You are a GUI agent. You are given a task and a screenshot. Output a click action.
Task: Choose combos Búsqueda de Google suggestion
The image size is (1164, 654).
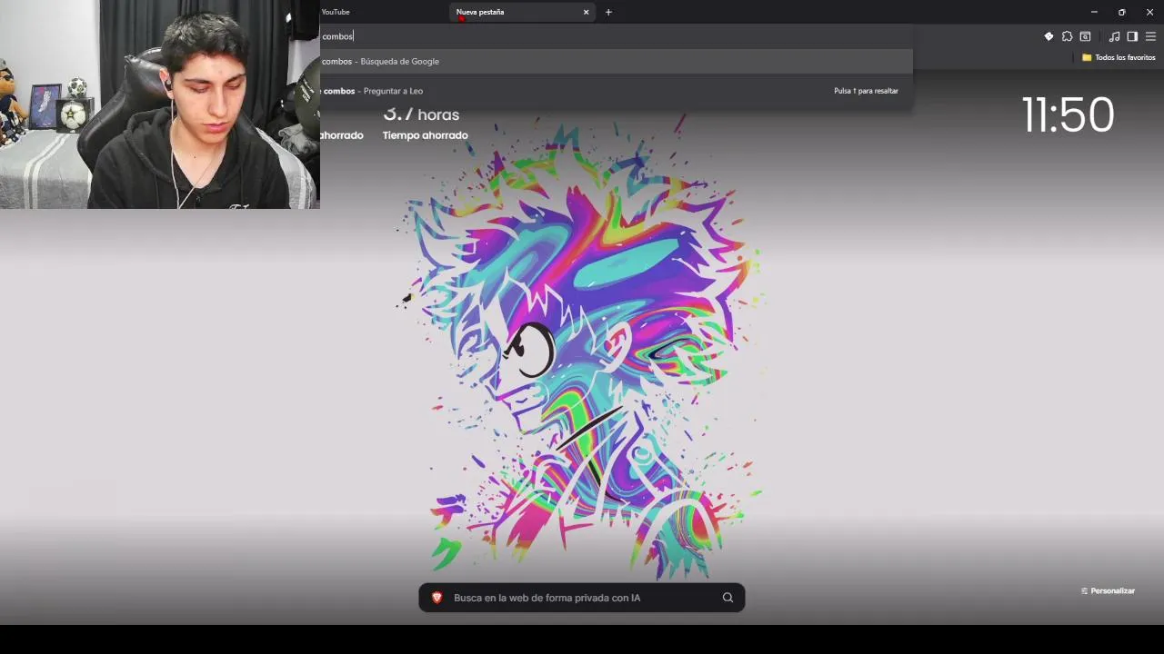click(x=615, y=61)
